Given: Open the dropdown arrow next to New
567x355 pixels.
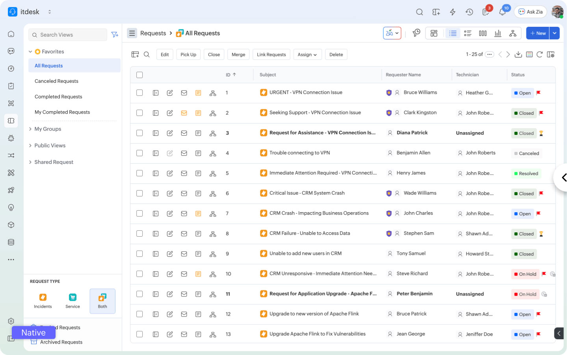Looking at the screenshot, I should (x=554, y=33).
